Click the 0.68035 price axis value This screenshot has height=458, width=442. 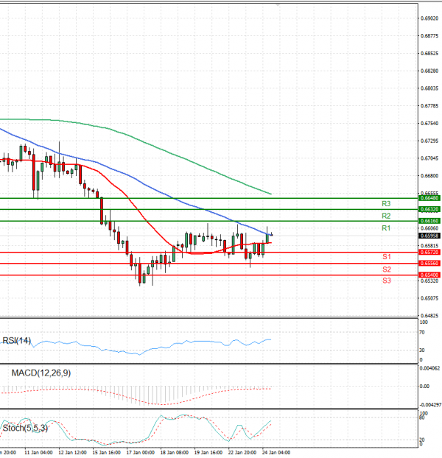coord(429,88)
